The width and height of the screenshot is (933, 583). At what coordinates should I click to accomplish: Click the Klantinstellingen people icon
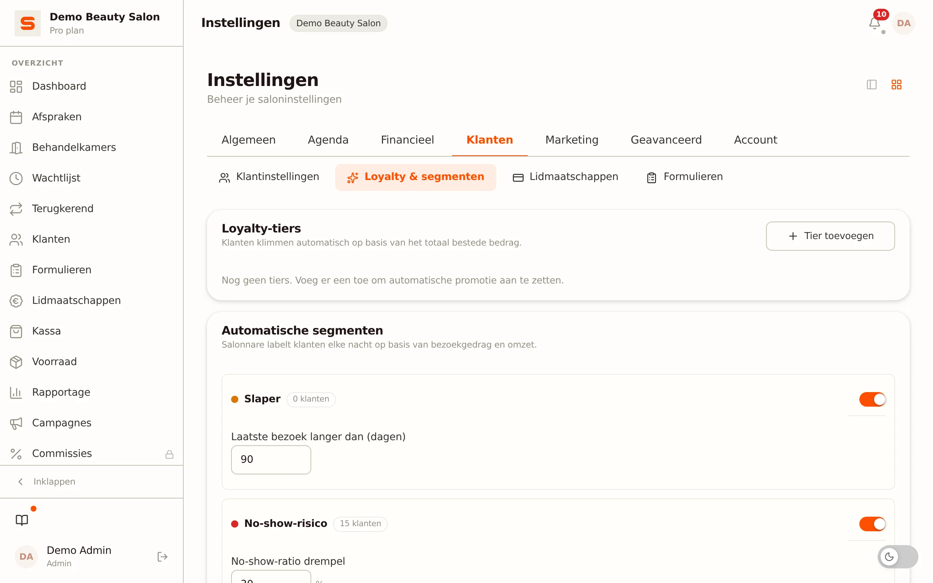point(225,177)
